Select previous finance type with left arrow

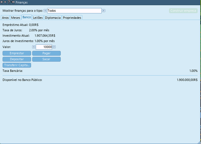tap(45, 10)
